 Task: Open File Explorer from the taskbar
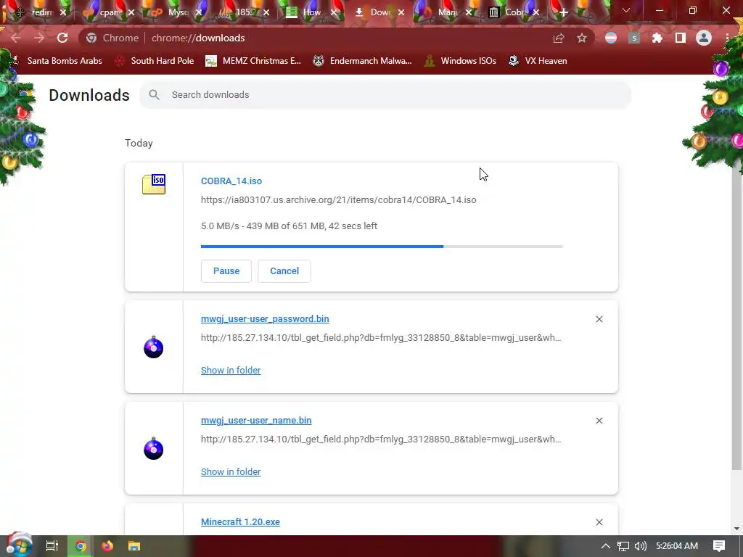coord(134,546)
